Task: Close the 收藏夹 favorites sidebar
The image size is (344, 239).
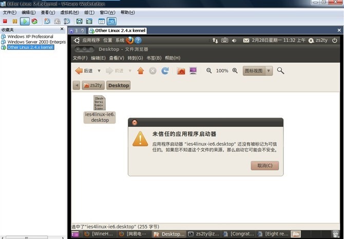Action: pos(62,29)
